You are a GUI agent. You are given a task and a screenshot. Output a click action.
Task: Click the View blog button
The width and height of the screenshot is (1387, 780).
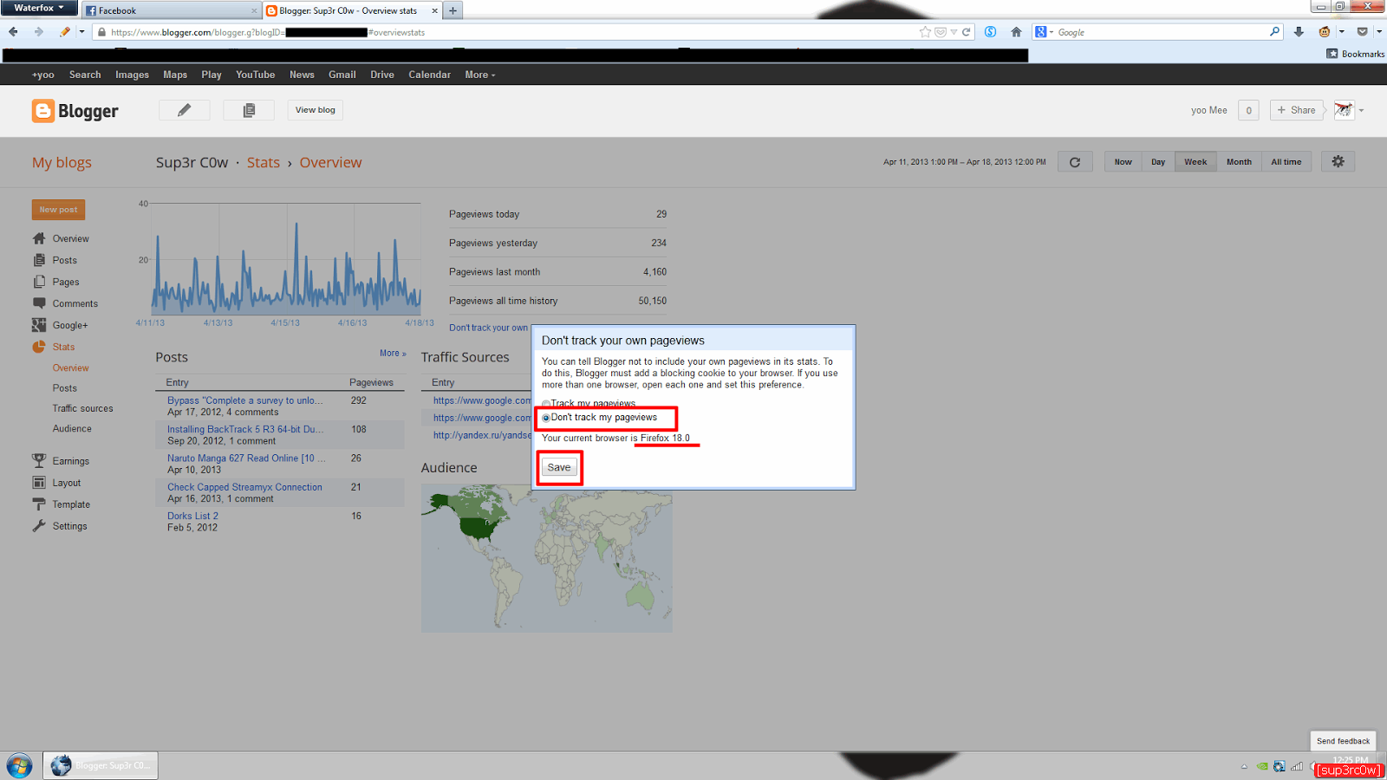pyautogui.click(x=315, y=110)
